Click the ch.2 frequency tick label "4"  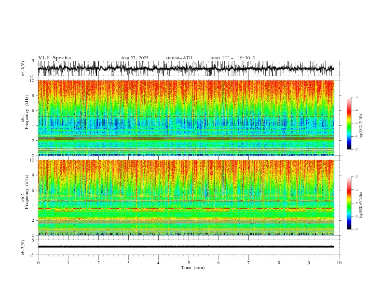pyautogui.click(x=34, y=205)
